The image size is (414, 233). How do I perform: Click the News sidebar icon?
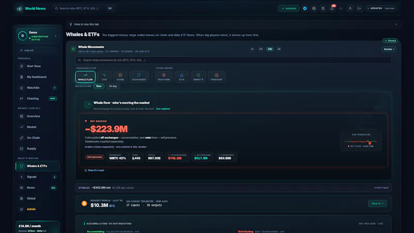click(22, 188)
